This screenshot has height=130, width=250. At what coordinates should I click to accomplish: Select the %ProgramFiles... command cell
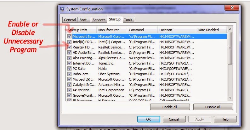coord(142,58)
